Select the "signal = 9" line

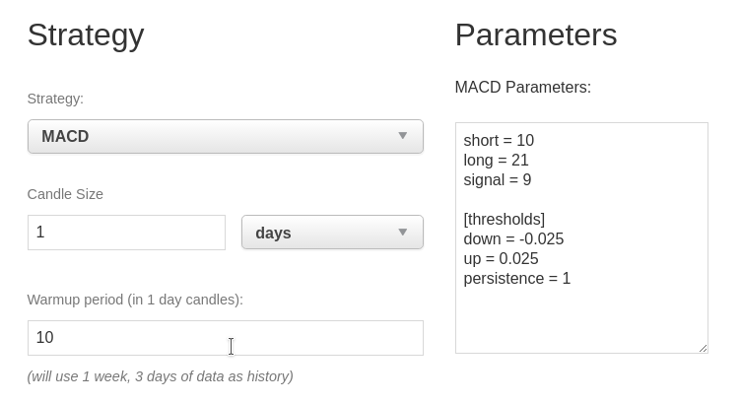point(498,180)
